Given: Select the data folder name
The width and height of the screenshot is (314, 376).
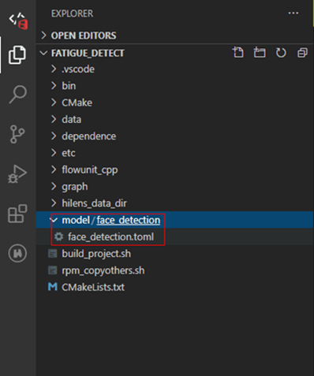Looking at the screenshot, I should [x=72, y=120].
